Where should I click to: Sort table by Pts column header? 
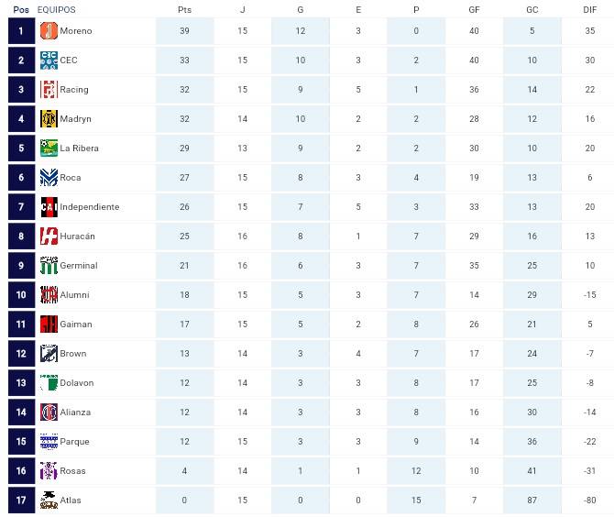(184, 9)
